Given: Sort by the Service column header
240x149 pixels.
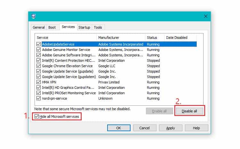Looking at the screenshot, I should (66, 38).
